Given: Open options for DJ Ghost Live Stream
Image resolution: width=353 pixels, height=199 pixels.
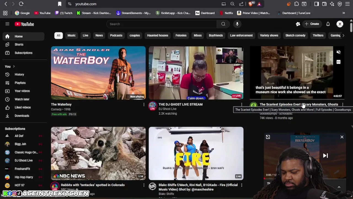Looking at the screenshot, I should (x=242, y=104).
